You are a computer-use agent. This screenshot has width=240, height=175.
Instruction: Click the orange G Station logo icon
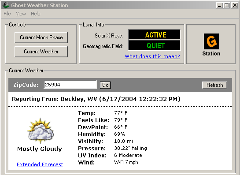[x=211, y=41]
